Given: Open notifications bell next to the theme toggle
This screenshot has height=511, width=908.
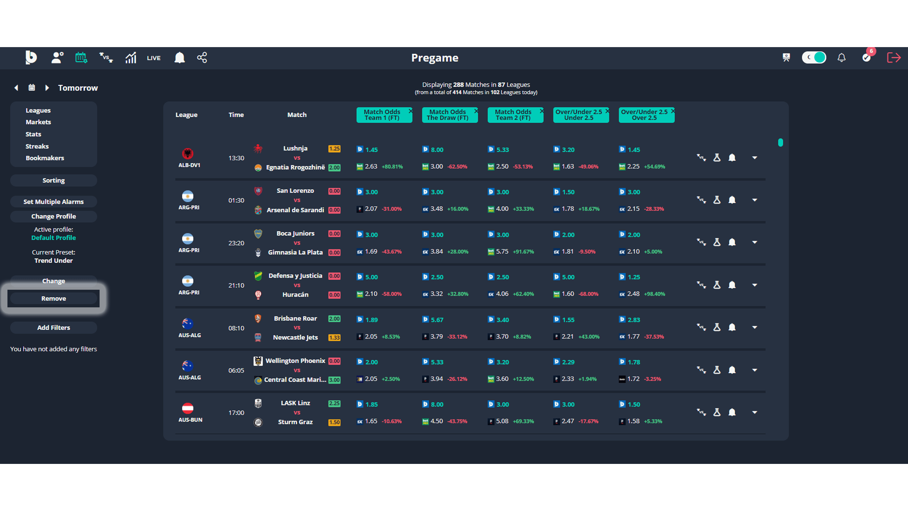Looking at the screenshot, I should [x=841, y=58].
